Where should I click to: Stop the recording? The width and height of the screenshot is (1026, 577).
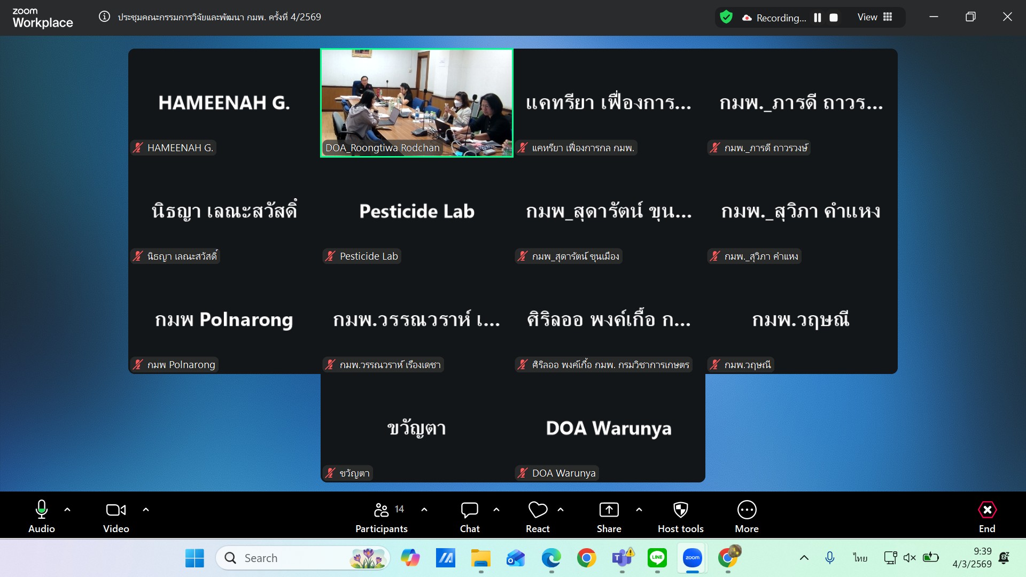(833, 18)
